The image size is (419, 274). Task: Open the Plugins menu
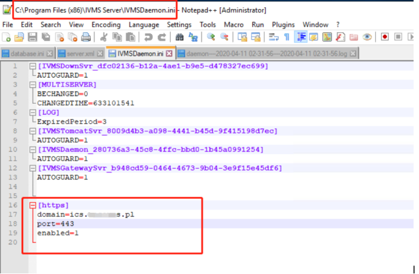click(283, 25)
